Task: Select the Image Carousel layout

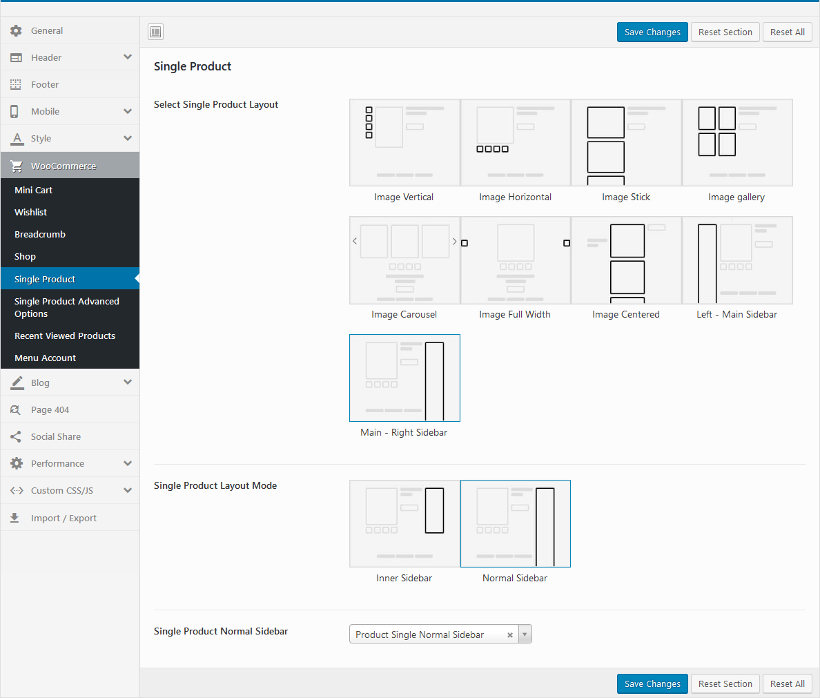Action: [x=404, y=260]
